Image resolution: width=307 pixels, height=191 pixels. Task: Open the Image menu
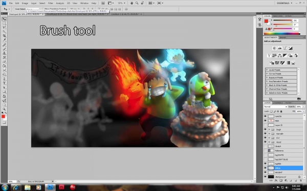click(25, 4)
